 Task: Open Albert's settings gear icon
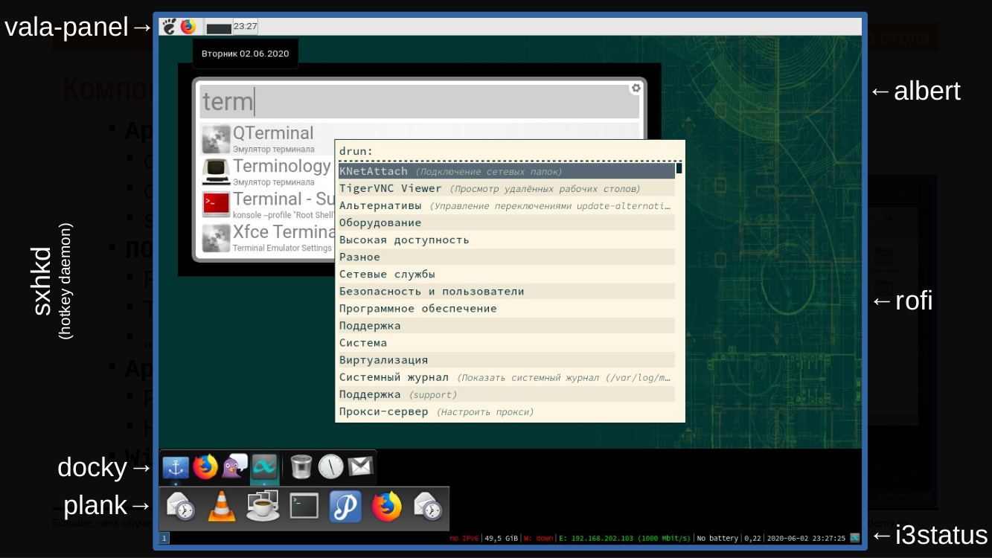(x=636, y=88)
